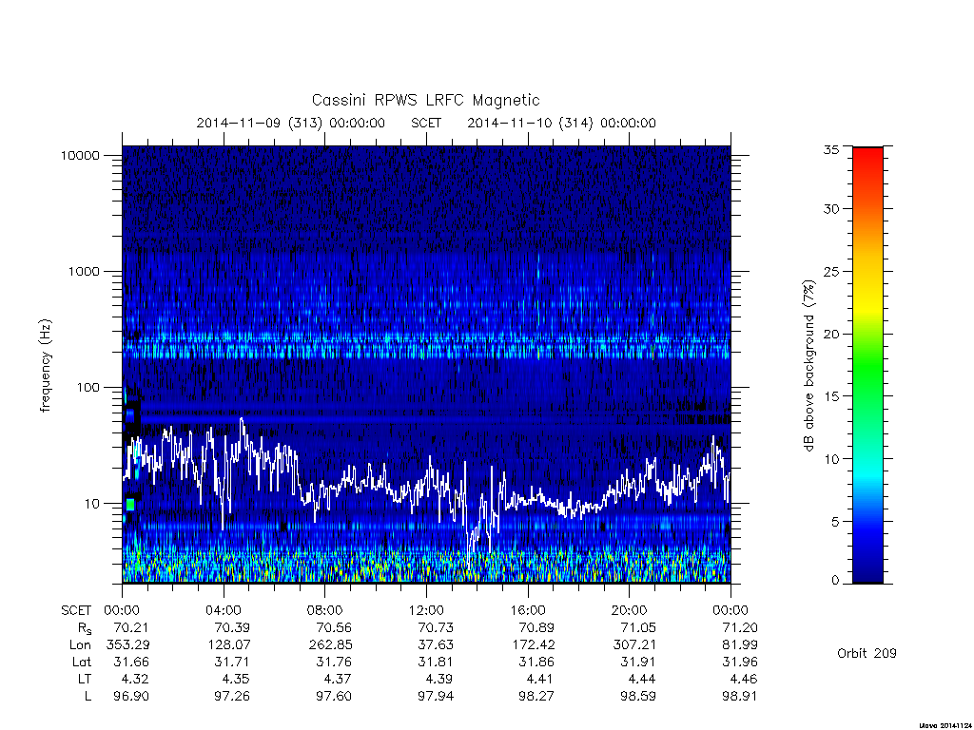Click the 'SCET' row label under the plot
The height and width of the screenshot is (730, 974).
[76, 611]
